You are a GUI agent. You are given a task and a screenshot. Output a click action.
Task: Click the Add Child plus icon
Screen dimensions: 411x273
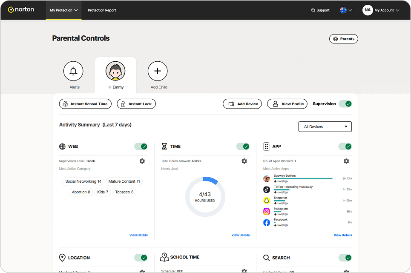(x=158, y=71)
